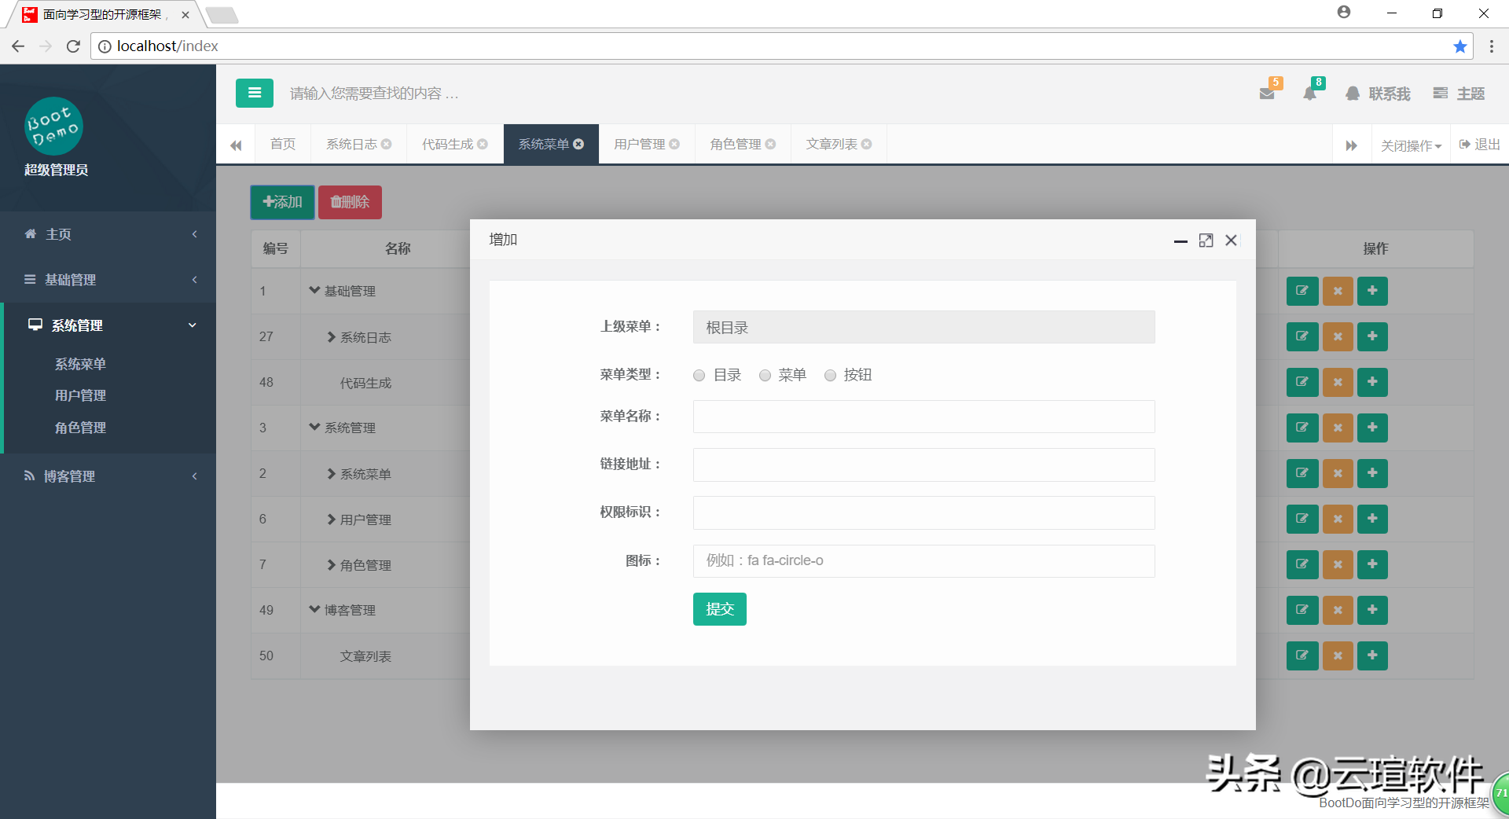Click the 联系我 contact link

click(1378, 94)
